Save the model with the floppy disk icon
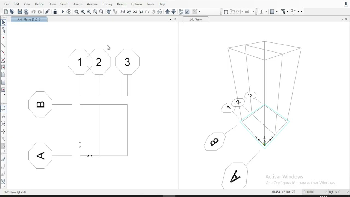 tap(20, 11)
